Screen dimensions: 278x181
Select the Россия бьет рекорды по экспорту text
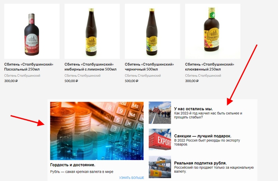click(x=207, y=142)
